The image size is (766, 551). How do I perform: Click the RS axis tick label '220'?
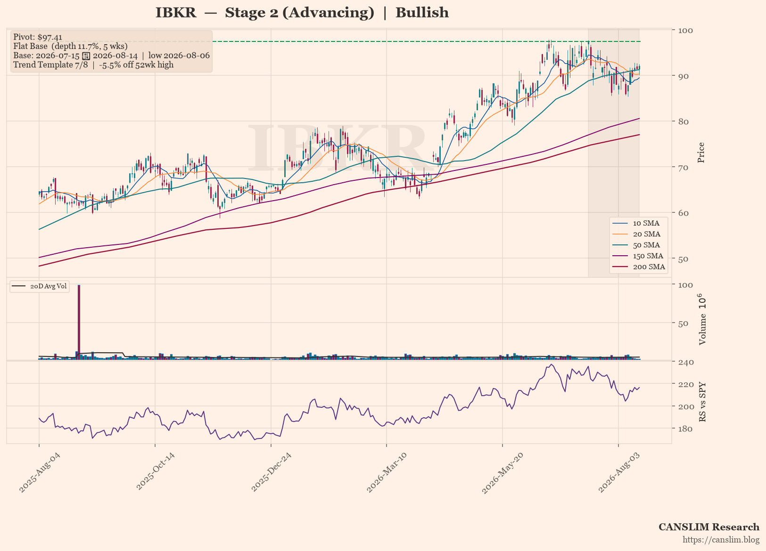685,385
